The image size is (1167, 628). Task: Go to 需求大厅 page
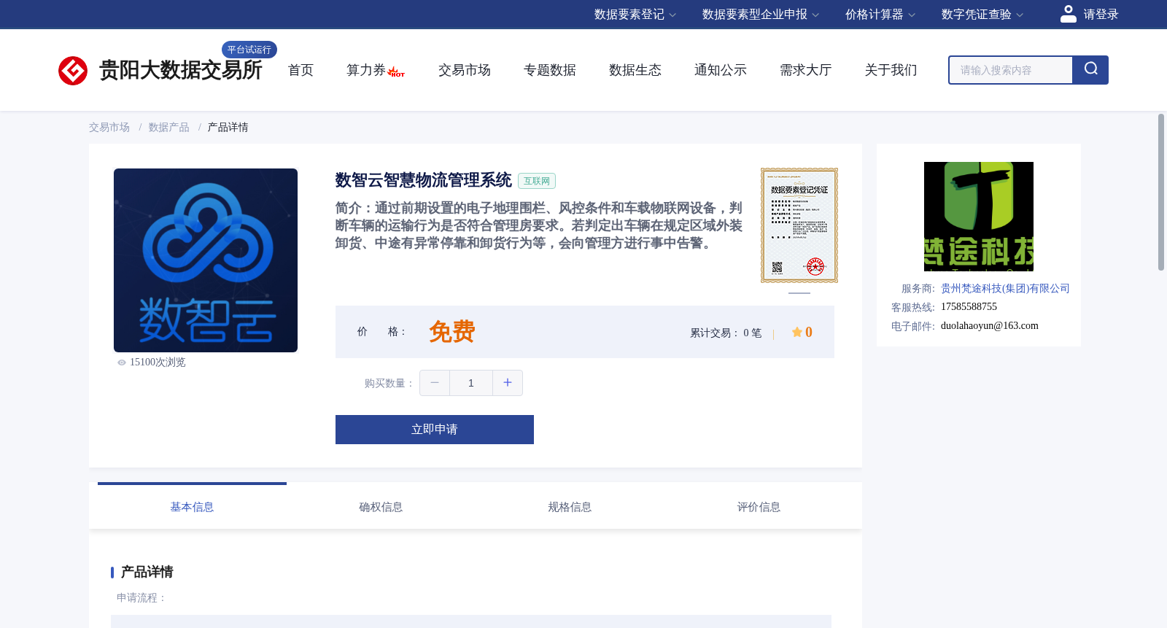coord(806,70)
